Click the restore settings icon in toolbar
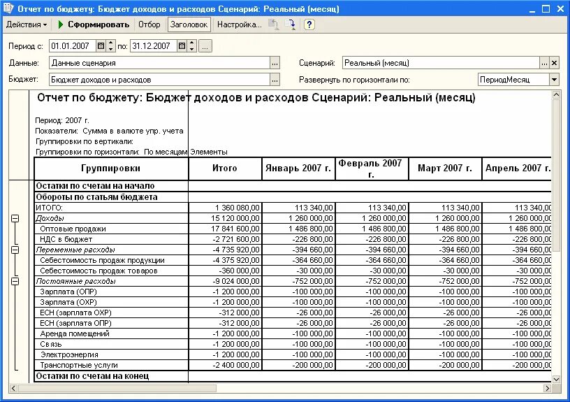Viewport: 570px width, 402px height. [x=273, y=24]
